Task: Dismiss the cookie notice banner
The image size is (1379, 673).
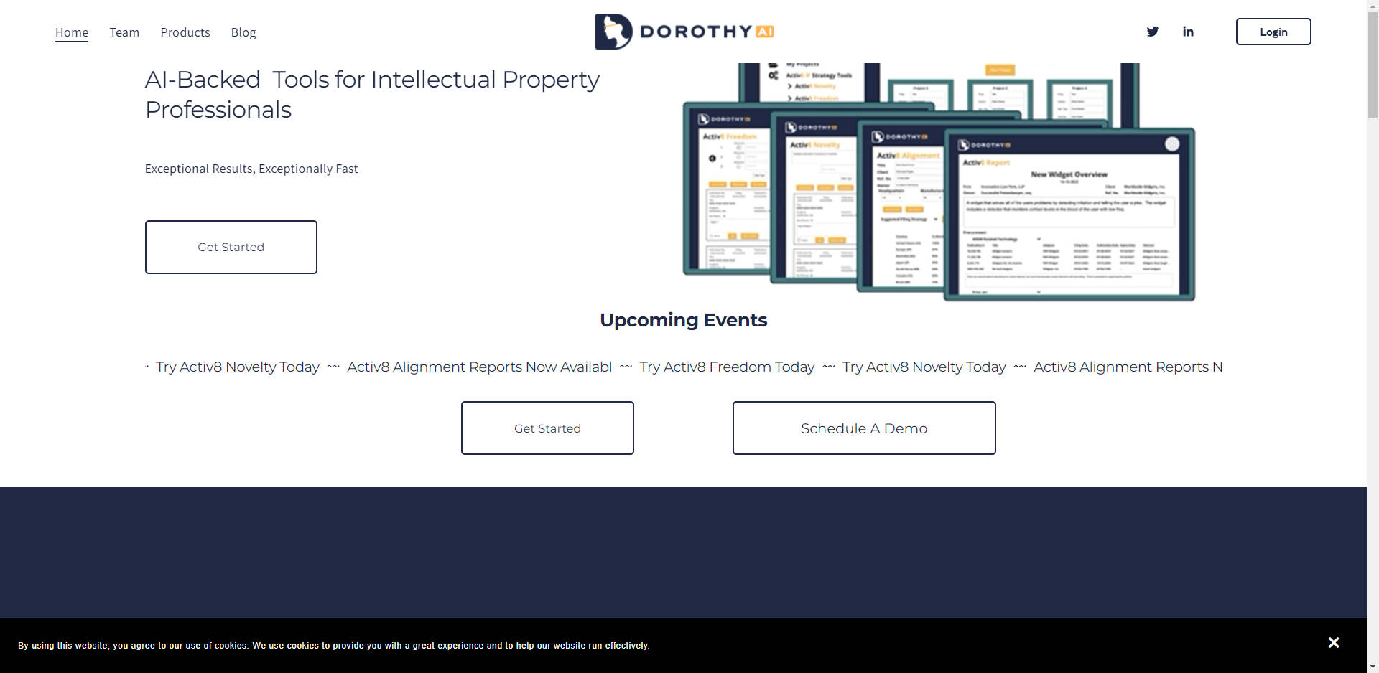Action: pos(1334,643)
